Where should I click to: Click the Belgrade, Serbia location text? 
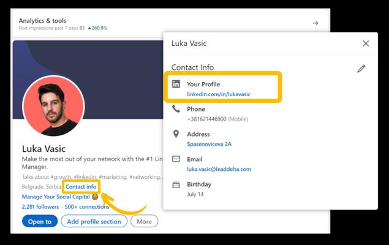click(42, 187)
